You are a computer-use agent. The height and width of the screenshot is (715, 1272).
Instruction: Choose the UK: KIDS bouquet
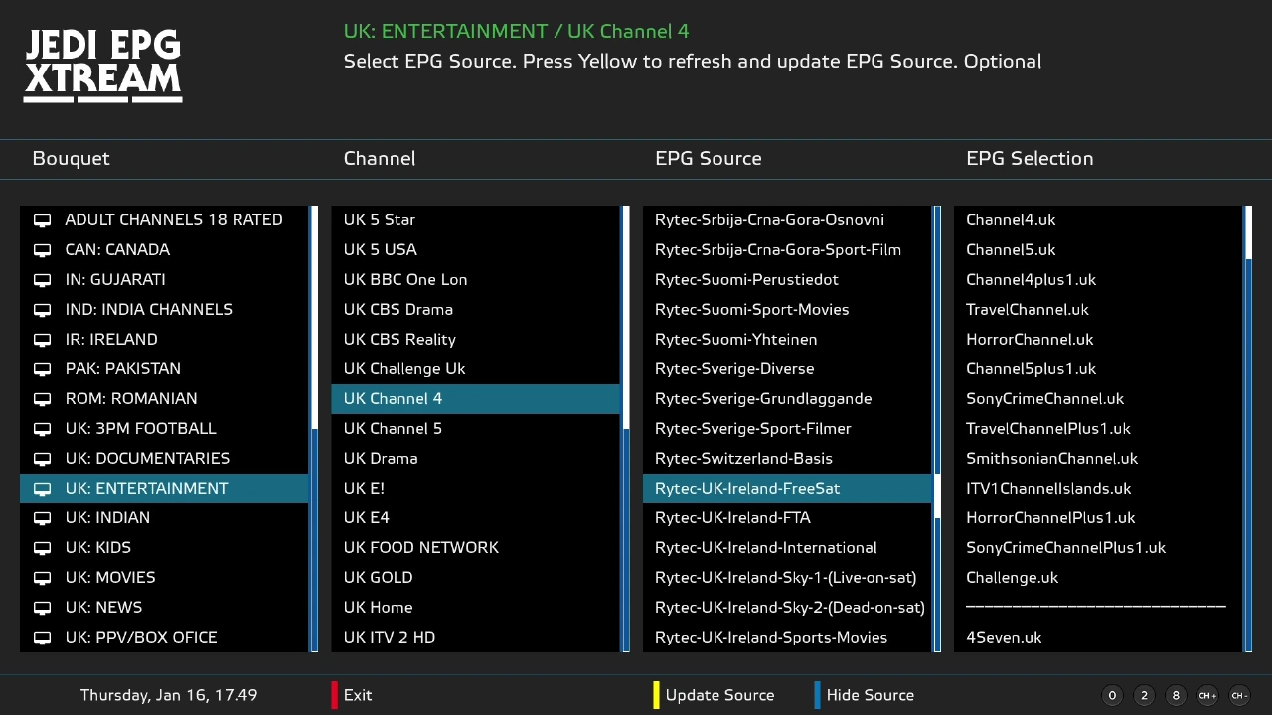pos(164,548)
